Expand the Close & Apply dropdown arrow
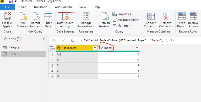This screenshot has width=201, height=102. pos(12,26)
